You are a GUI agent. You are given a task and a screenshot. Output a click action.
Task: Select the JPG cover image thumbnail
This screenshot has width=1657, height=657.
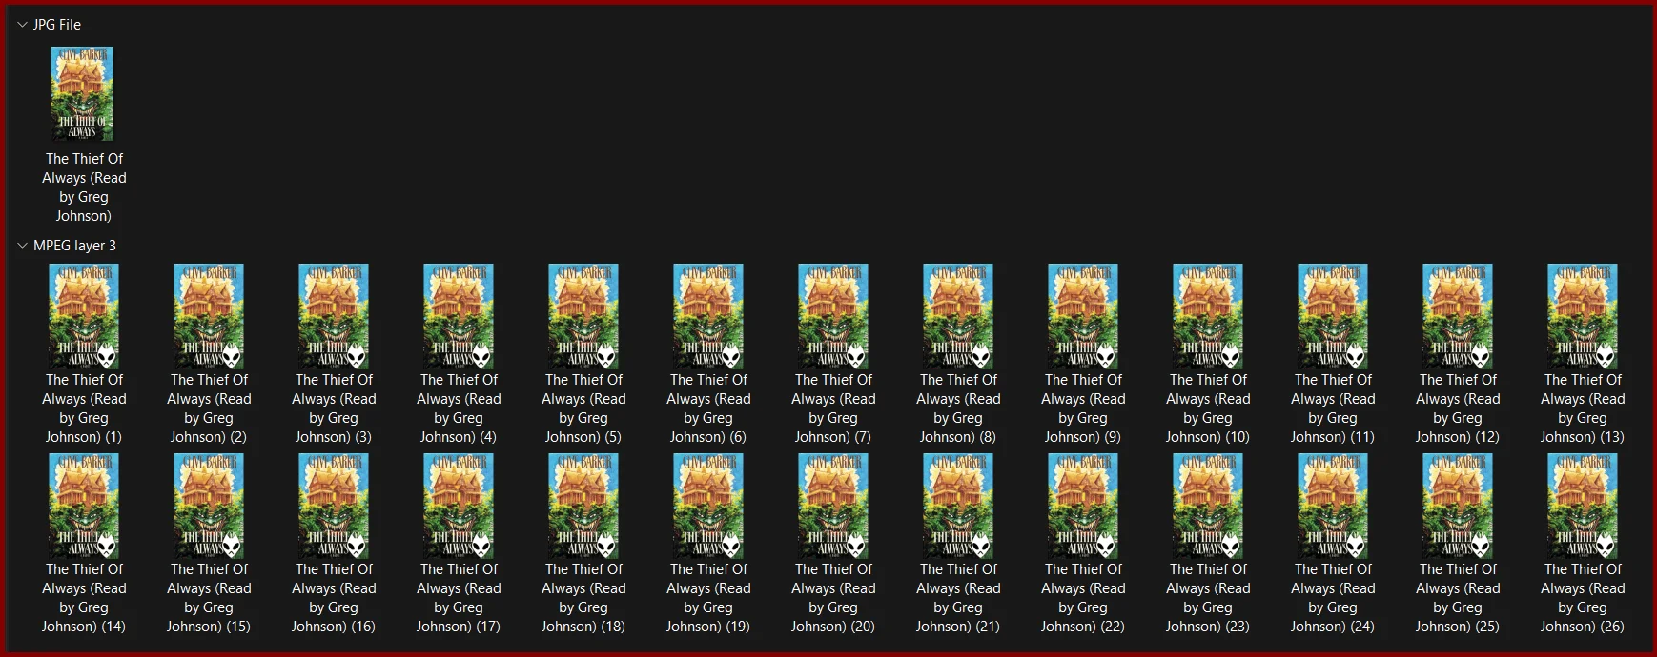click(82, 94)
